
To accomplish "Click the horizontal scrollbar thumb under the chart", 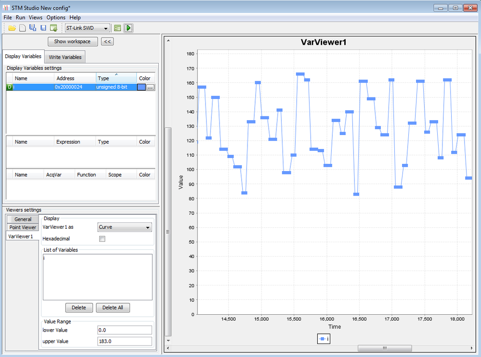I will pos(385,348).
